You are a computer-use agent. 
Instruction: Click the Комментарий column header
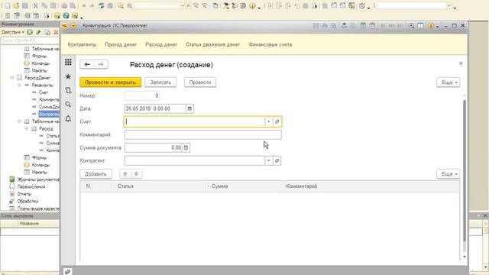(370, 186)
